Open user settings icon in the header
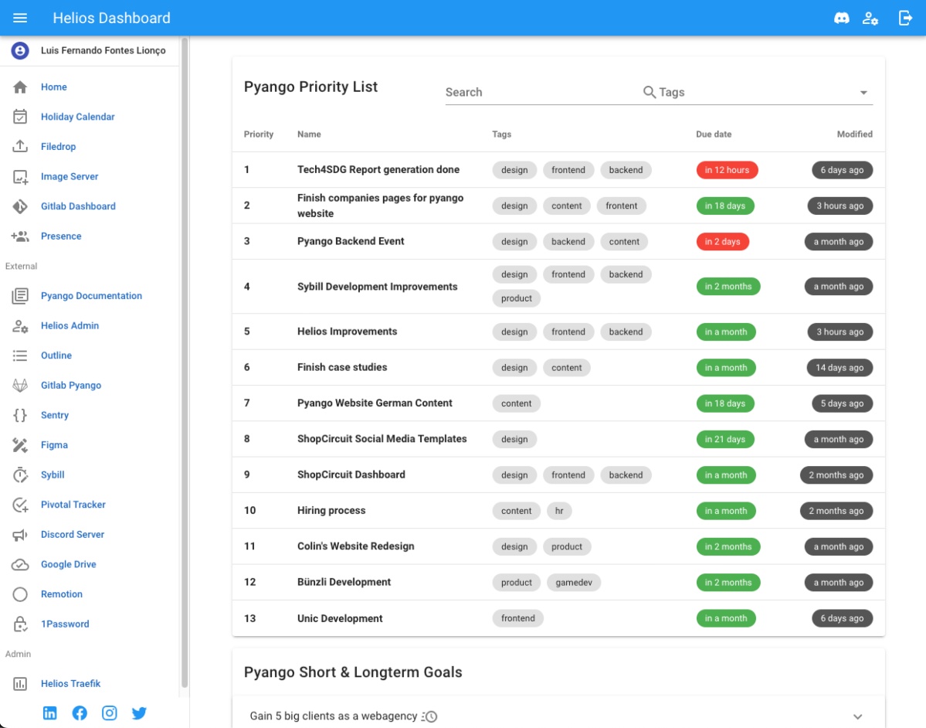This screenshot has height=728, width=926. pyautogui.click(x=870, y=18)
